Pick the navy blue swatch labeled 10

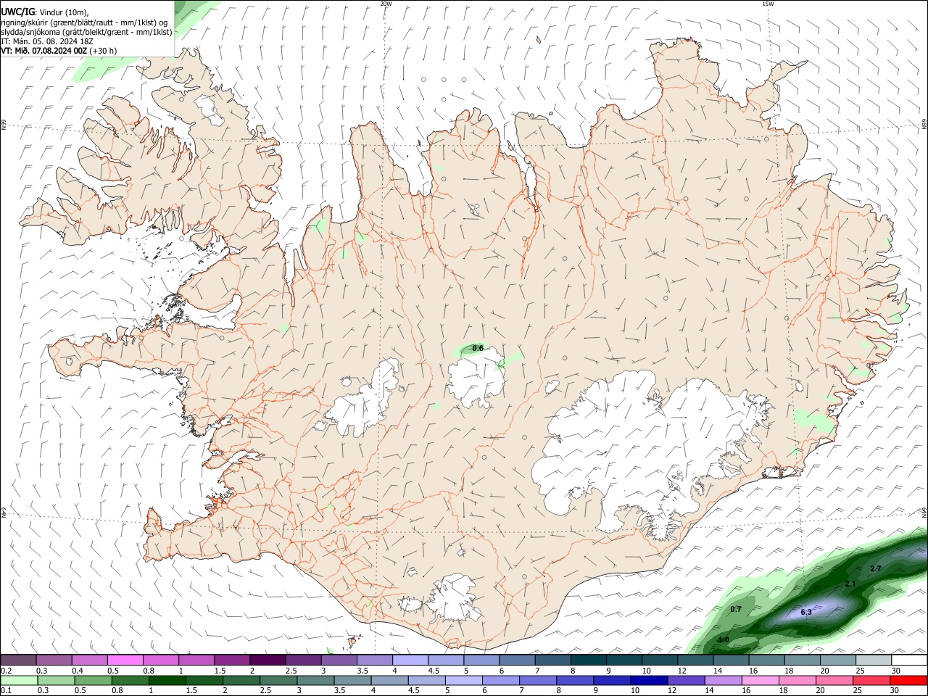[648, 681]
